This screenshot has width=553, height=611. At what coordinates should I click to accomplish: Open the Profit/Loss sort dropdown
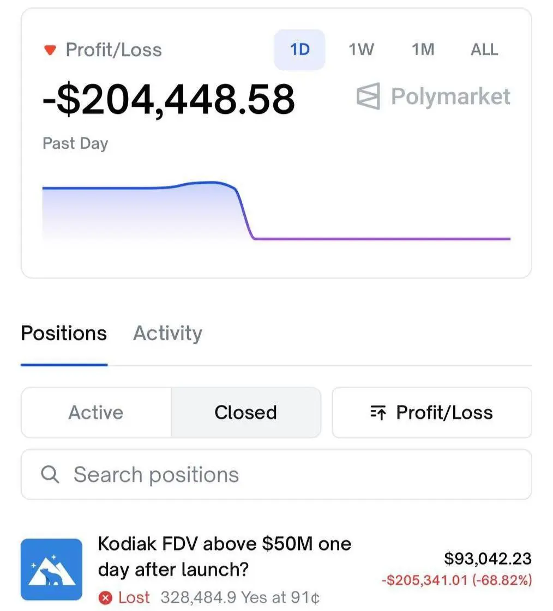click(x=432, y=413)
